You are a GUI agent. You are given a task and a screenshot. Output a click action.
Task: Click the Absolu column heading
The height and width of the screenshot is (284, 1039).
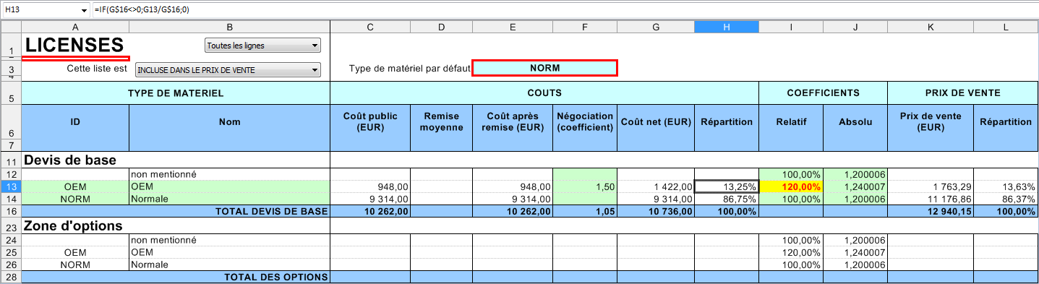(855, 122)
